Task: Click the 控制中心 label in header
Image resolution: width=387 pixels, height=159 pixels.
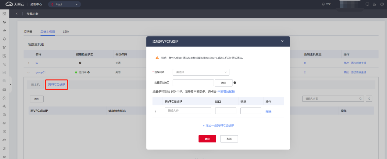Action: (36, 4)
